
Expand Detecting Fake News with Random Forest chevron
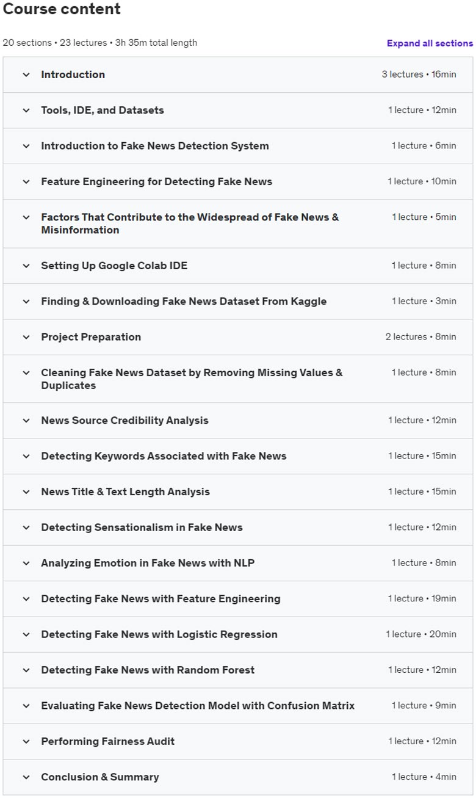pyautogui.click(x=26, y=670)
